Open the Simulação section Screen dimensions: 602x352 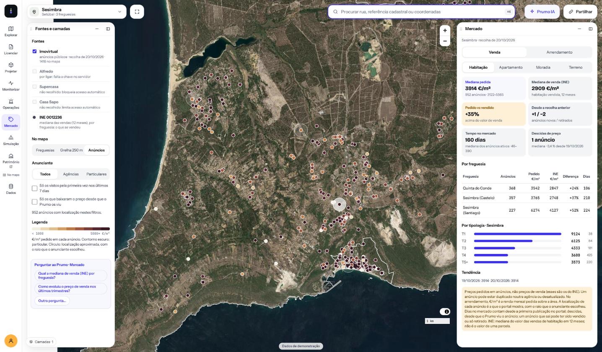(11, 140)
